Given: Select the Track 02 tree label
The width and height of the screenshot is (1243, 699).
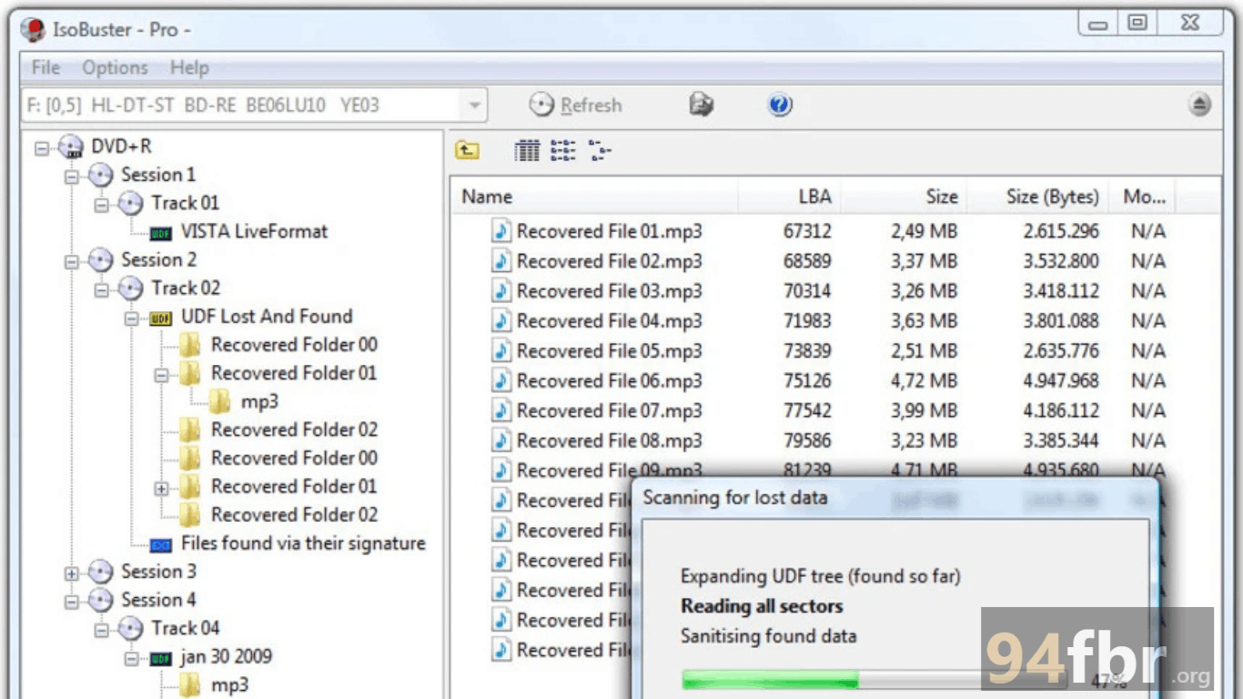Looking at the screenshot, I should point(186,288).
